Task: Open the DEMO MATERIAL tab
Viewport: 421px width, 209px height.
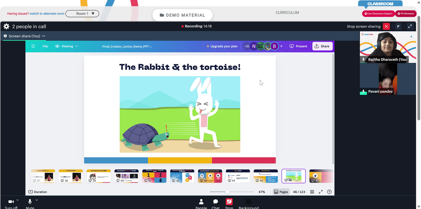Action: [182, 15]
